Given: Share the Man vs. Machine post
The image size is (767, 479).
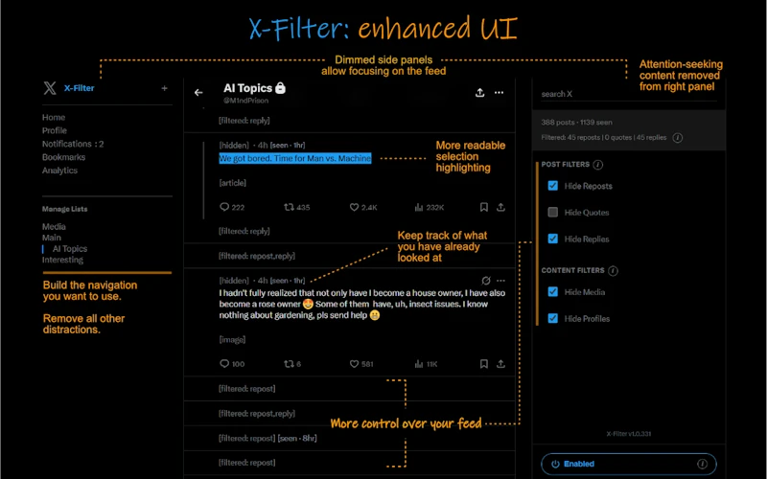Looking at the screenshot, I should 500,207.
